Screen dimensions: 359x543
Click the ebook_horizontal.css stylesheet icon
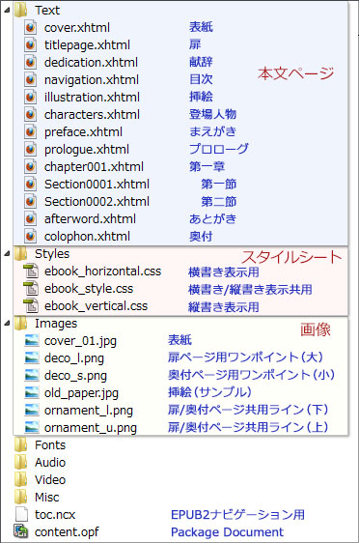[31, 271]
